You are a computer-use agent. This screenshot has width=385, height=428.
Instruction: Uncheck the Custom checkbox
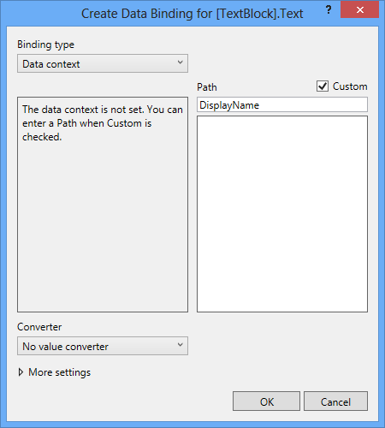click(323, 86)
